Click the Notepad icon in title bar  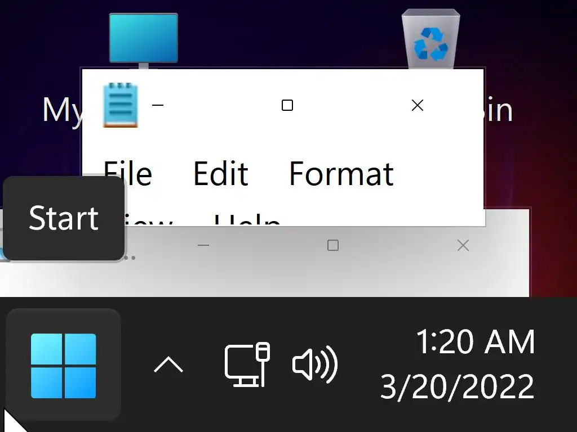pyautogui.click(x=120, y=105)
